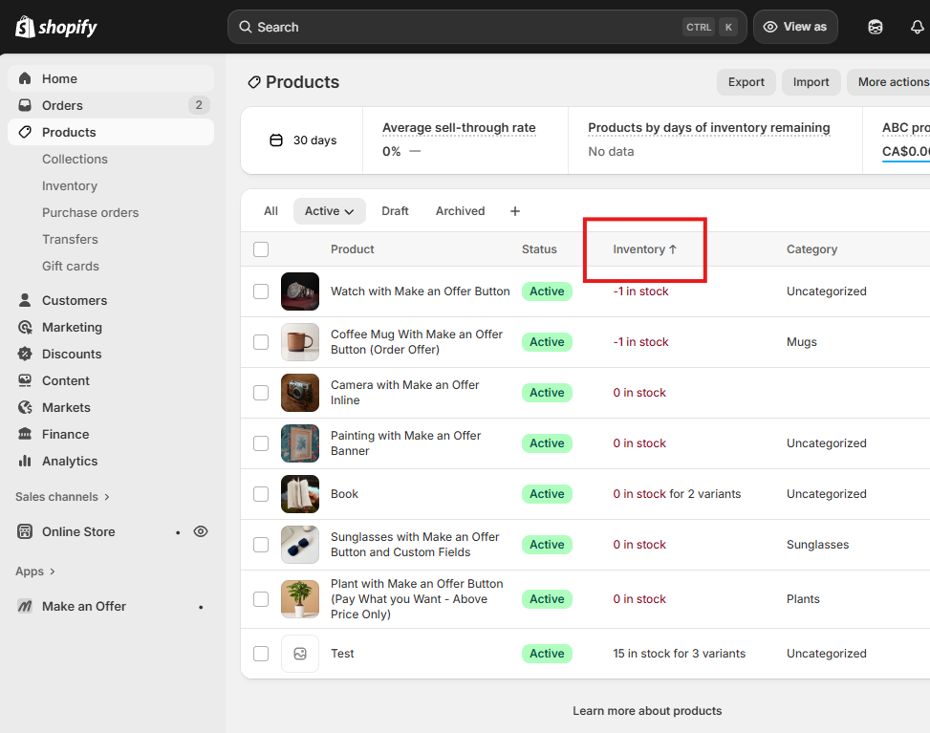Click the Sidekick assistant icon in top bar
This screenshot has height=733, width=930.
pyautogui.click(x=875, y=27)
